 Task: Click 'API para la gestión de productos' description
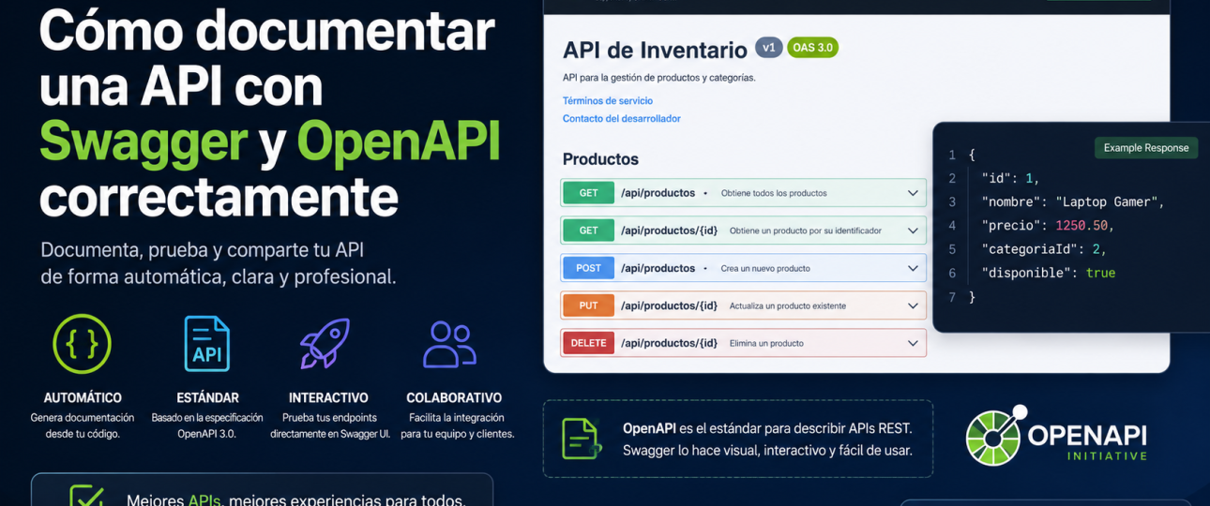(658, 78)
